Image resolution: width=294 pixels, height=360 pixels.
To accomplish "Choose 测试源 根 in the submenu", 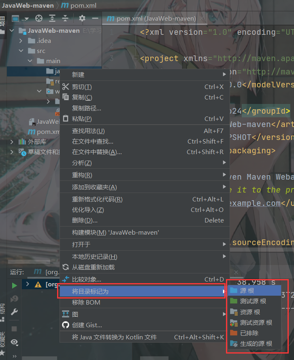I will [253, 301].
